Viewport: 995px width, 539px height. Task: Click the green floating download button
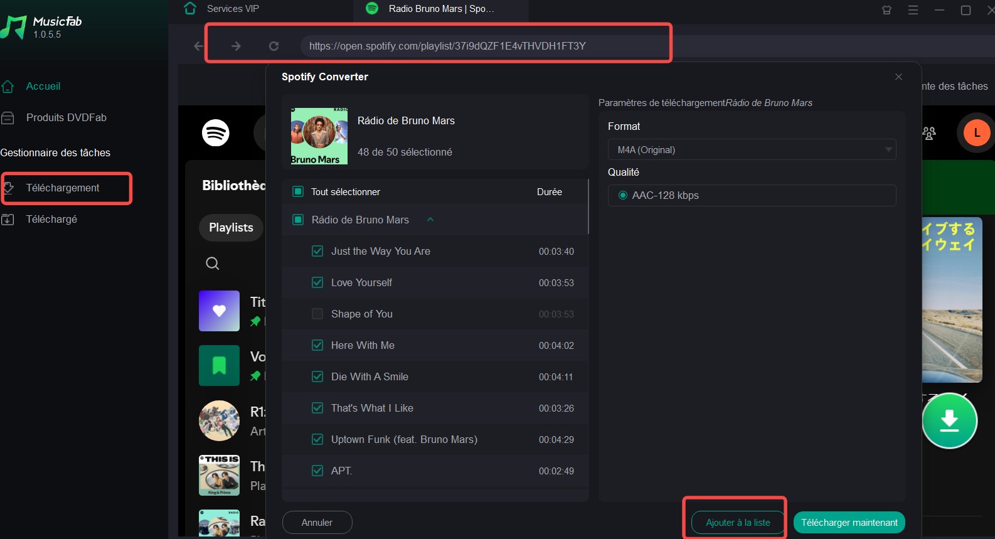click(x=949, y=420)
